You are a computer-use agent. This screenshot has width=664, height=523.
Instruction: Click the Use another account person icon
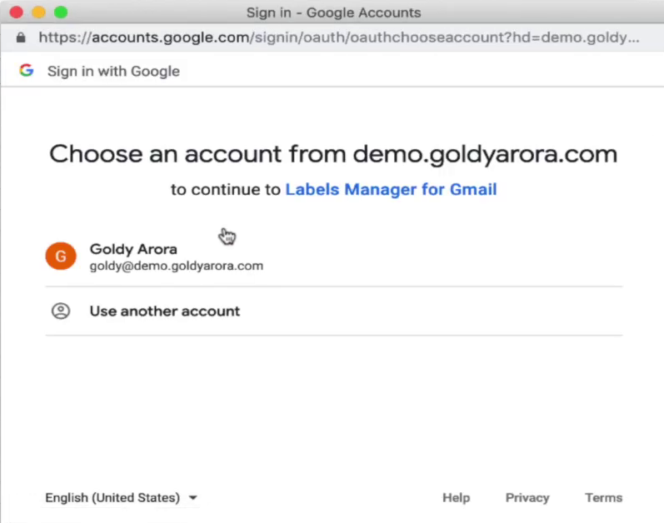coord(61,311)
